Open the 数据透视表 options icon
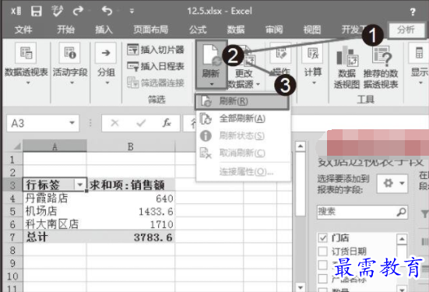Viewport: 429px width, 292px height. click(x=26, y=53)
